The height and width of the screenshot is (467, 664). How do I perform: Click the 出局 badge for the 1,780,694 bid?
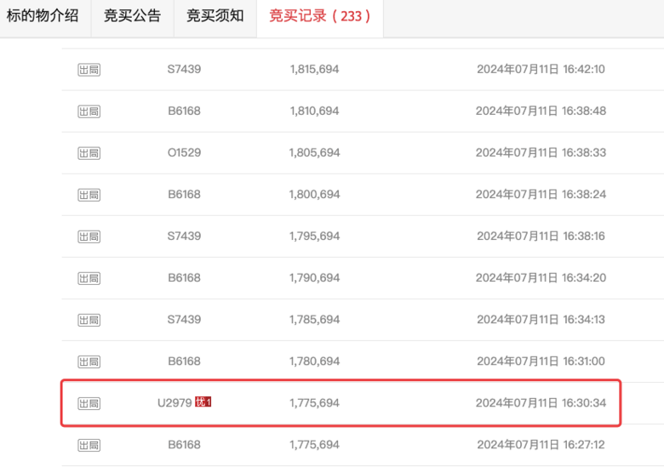89,361
